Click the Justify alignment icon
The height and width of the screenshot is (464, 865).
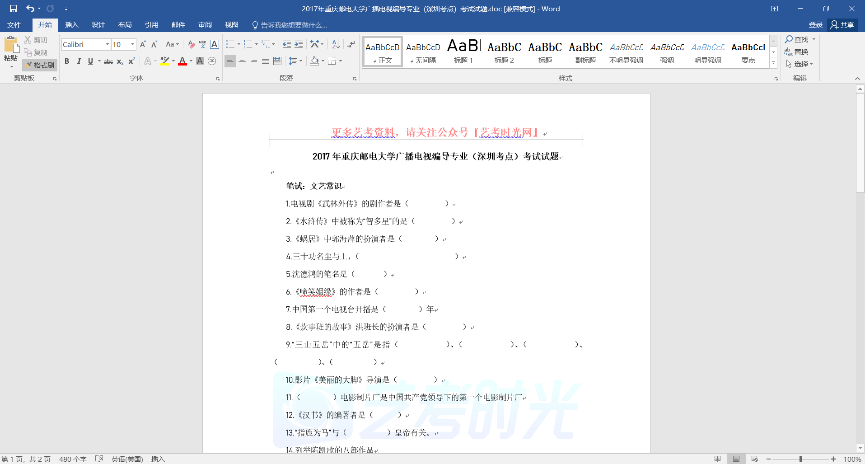tap(266, 61)
